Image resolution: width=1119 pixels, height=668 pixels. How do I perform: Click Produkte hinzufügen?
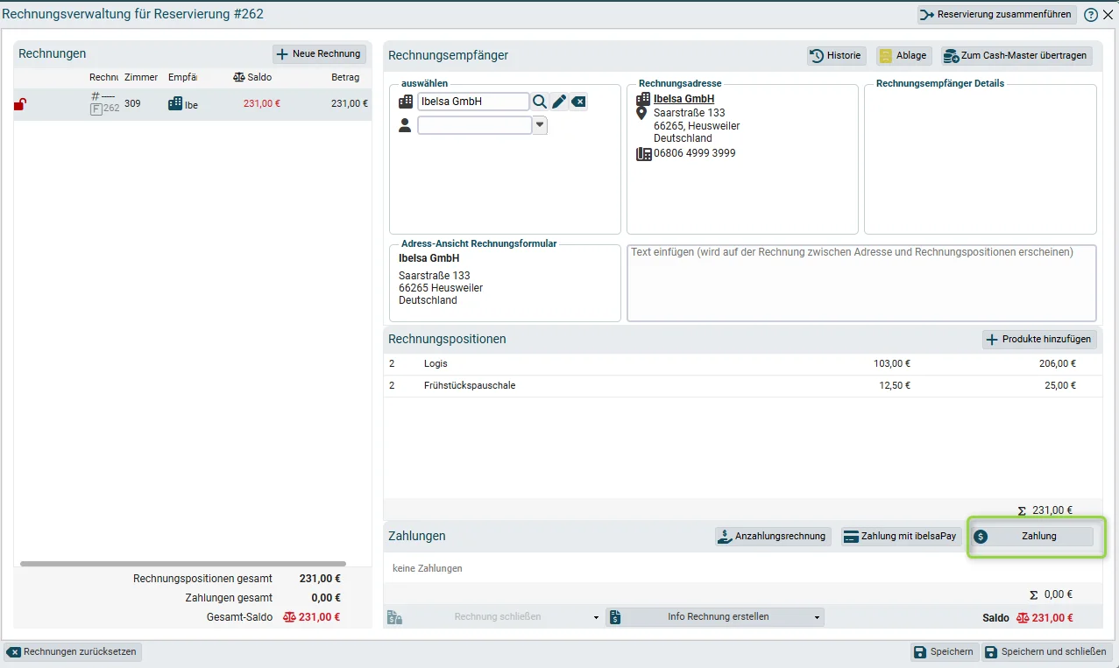(x=1039, y=340)
